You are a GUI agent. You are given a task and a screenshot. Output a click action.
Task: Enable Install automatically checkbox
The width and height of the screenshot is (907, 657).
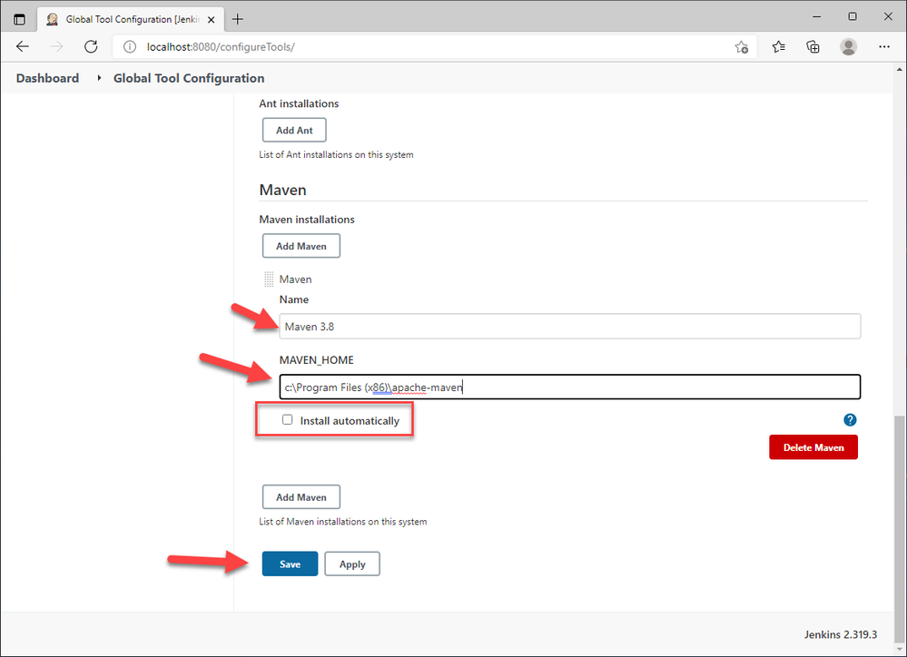click(x=288, y=420)
